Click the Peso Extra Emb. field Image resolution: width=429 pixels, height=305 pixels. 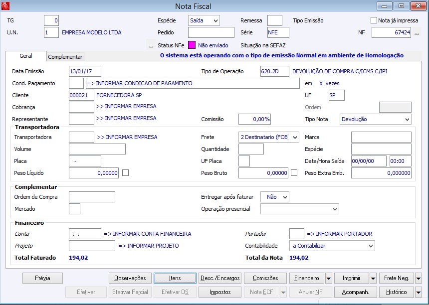[381, 173]
